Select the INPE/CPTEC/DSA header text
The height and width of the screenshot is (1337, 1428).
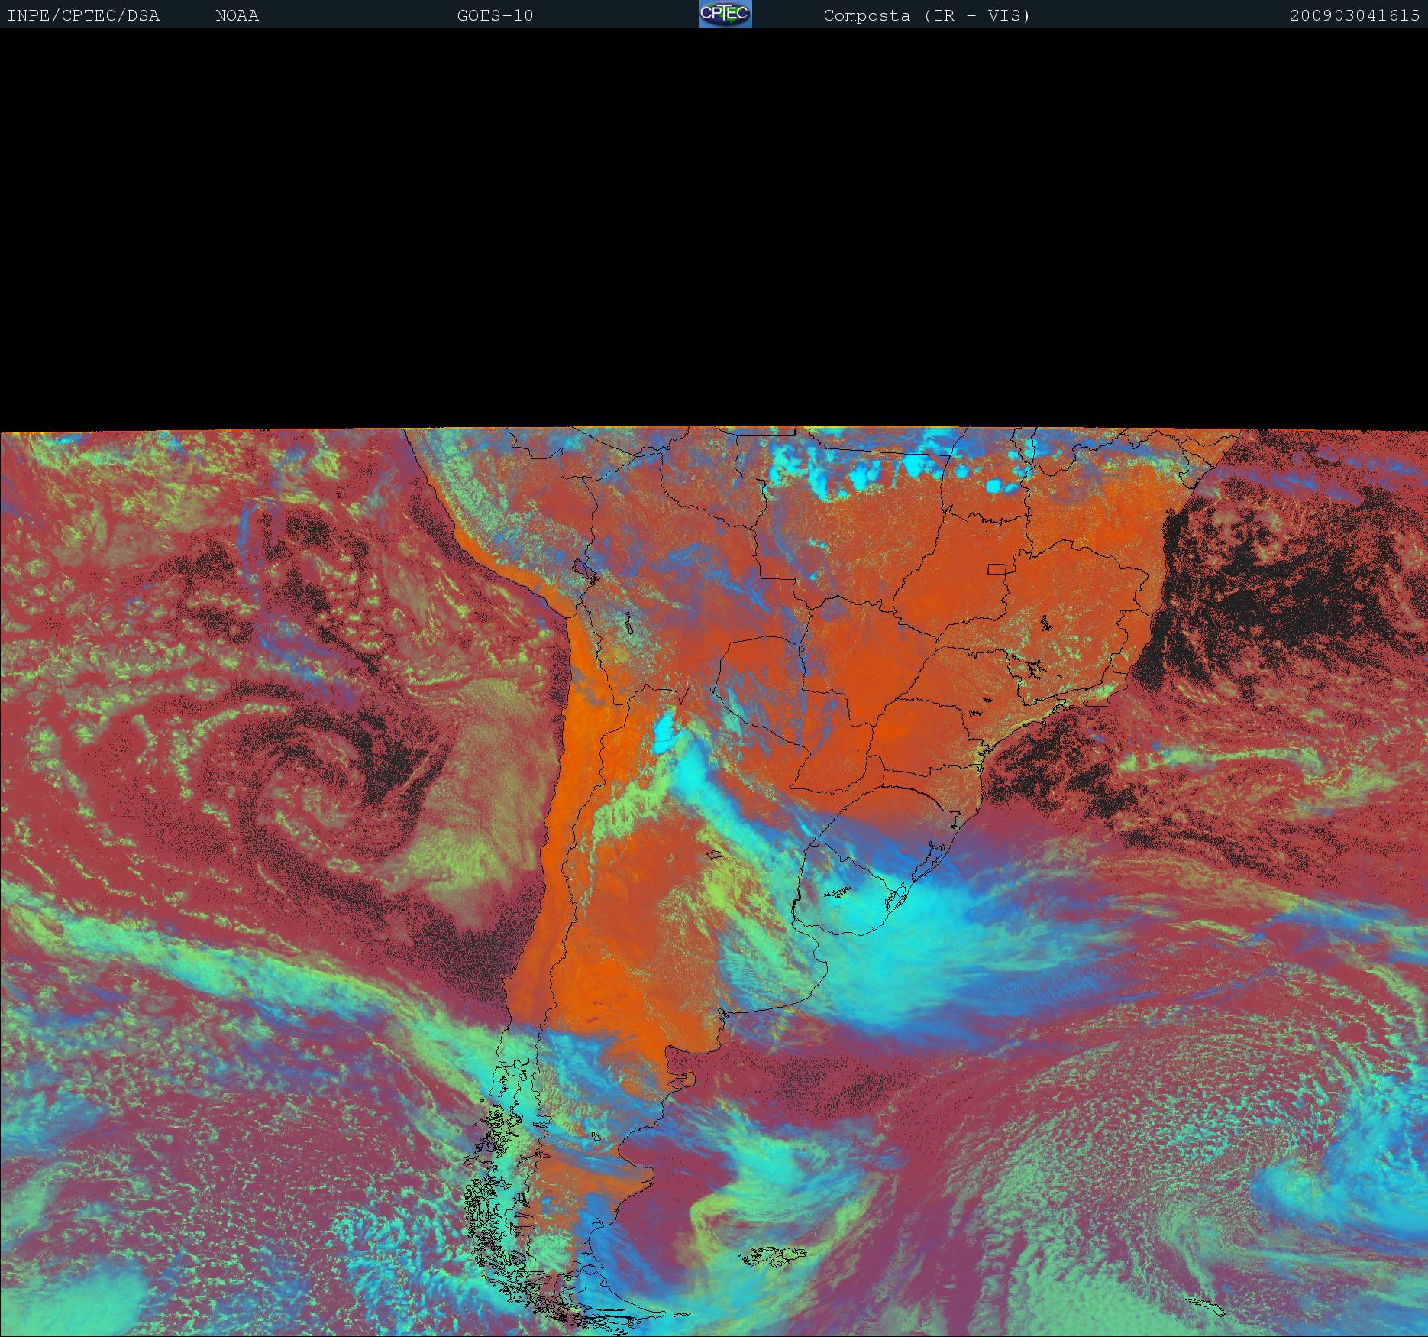pos(83,16)
